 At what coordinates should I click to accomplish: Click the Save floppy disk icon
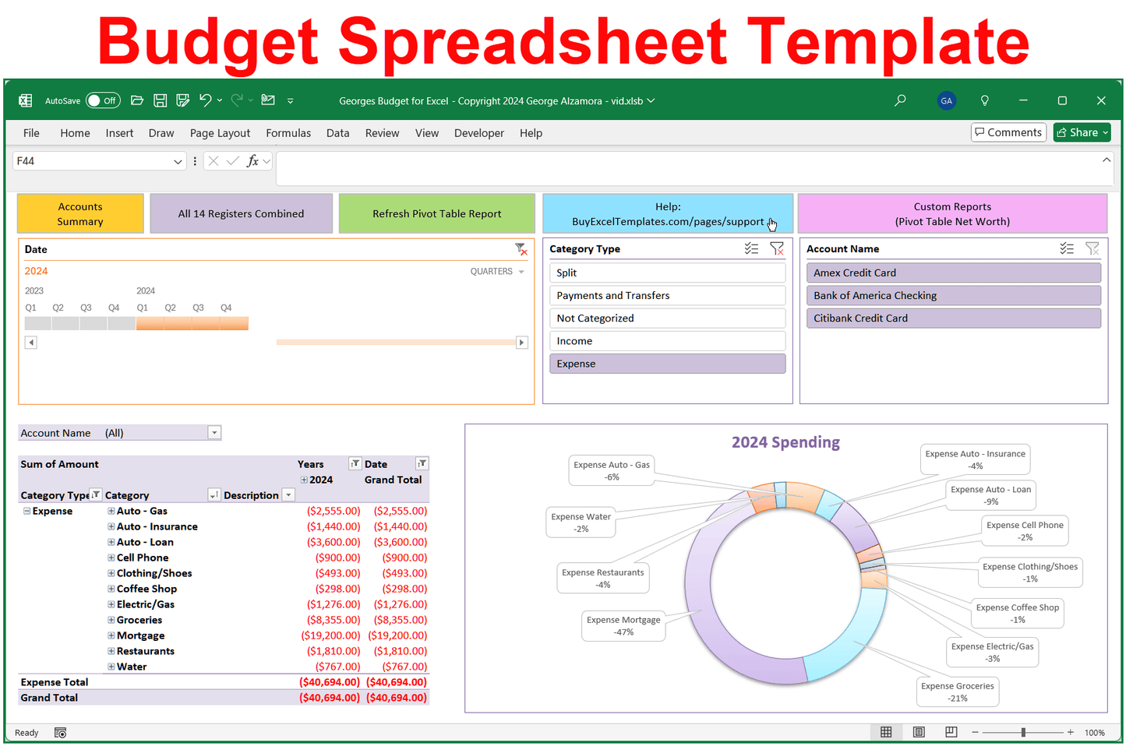[160, 100]
